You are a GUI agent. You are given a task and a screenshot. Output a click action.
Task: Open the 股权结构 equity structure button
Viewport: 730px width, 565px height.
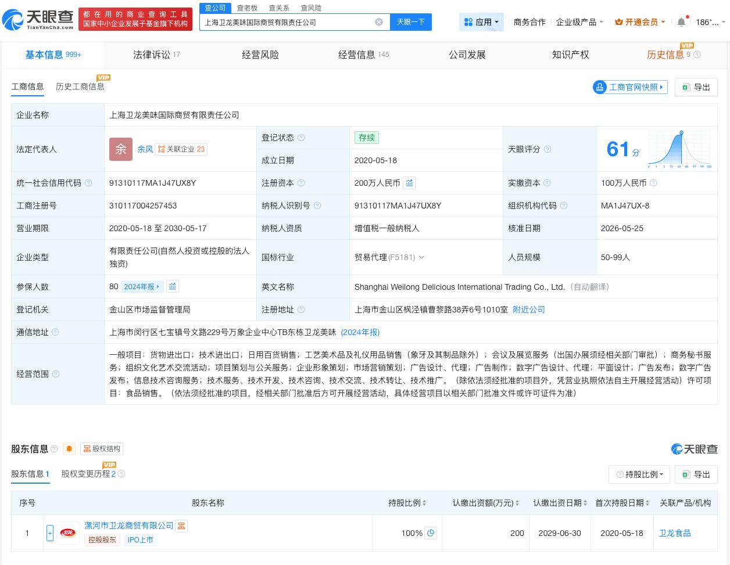(102, 449)
